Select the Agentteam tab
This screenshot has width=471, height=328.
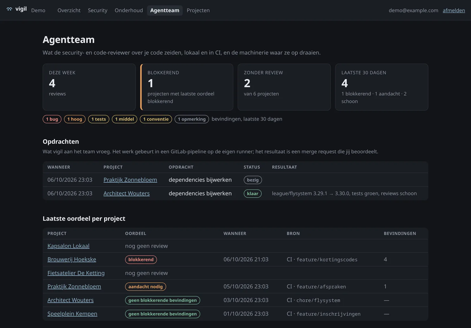(x=165, y=10)
